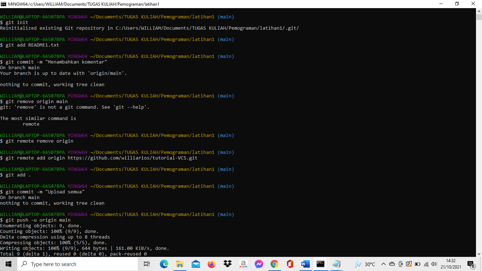482x271 pixels.
Task: Open the MINGW64 window system menu icon
Action: tap(4, 4)
